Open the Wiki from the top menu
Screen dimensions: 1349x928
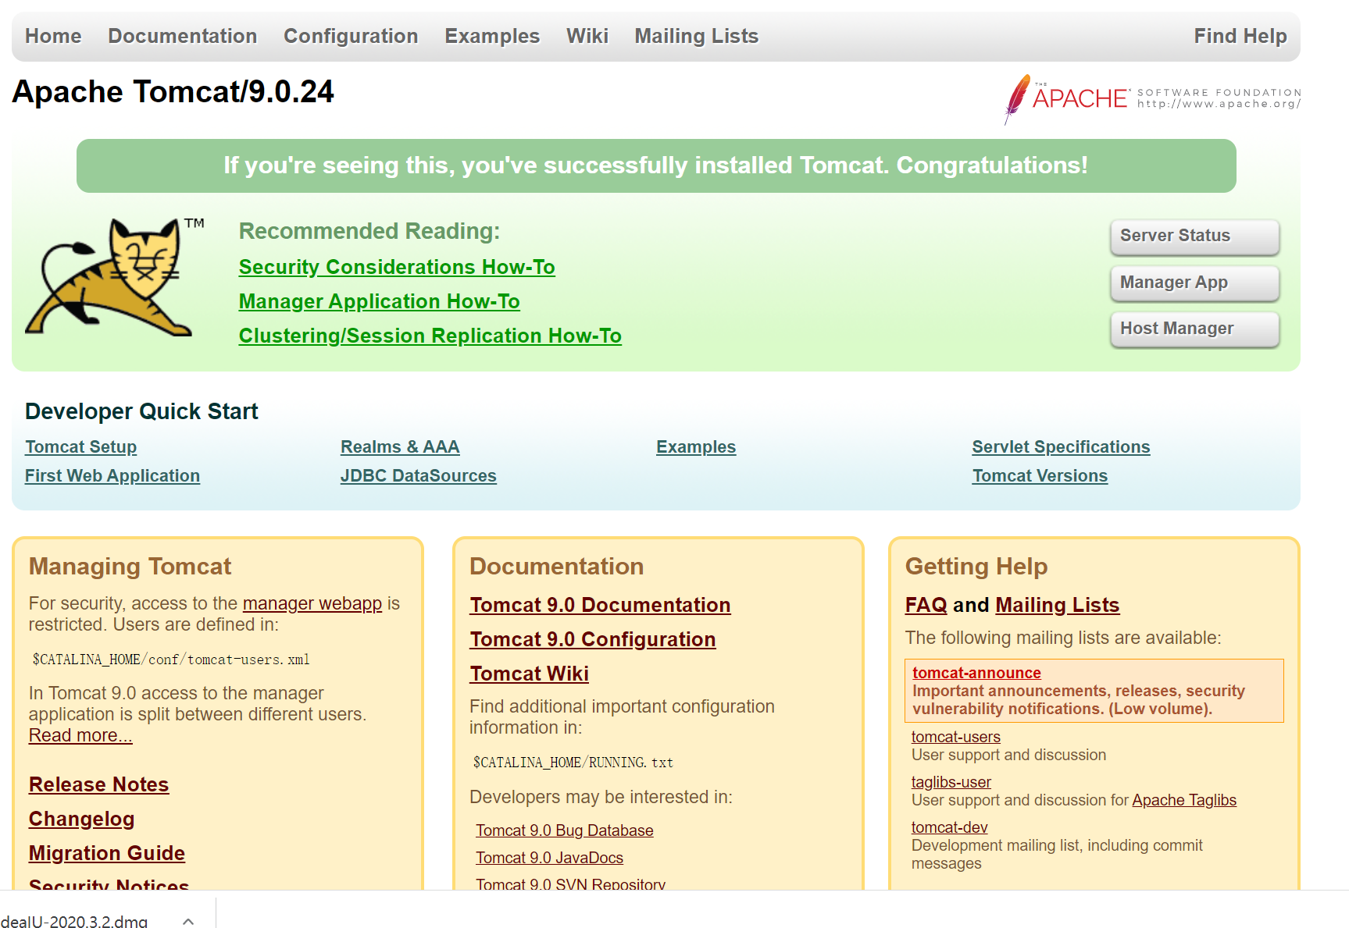pos(587,36)
